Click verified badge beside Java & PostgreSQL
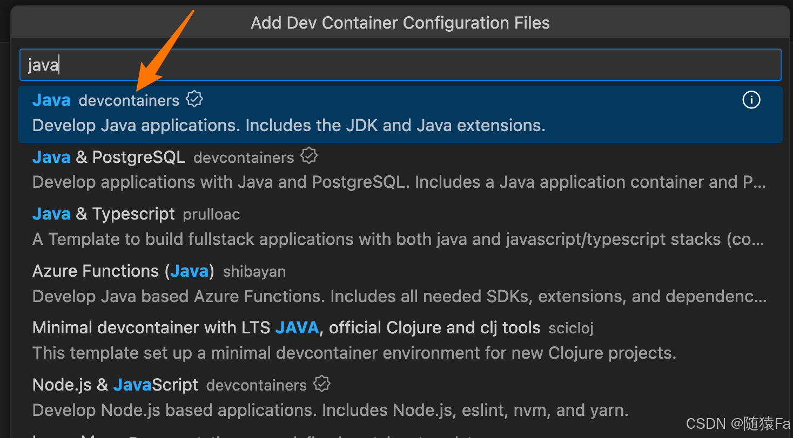The height and width of the screenshot is (438, 793). [309, 156]
